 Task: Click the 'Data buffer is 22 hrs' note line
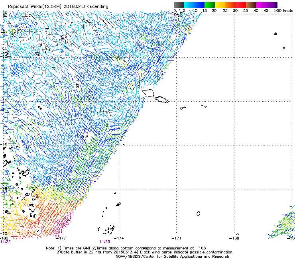click(144, 252)
